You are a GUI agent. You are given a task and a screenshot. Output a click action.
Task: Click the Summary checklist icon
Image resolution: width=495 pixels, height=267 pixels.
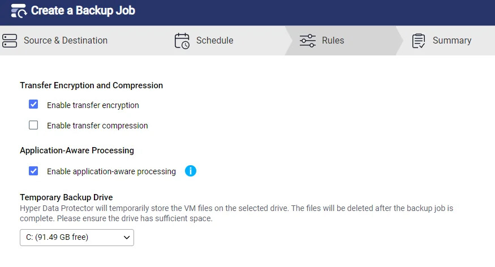pyautogui.click(x=419, y=41)
